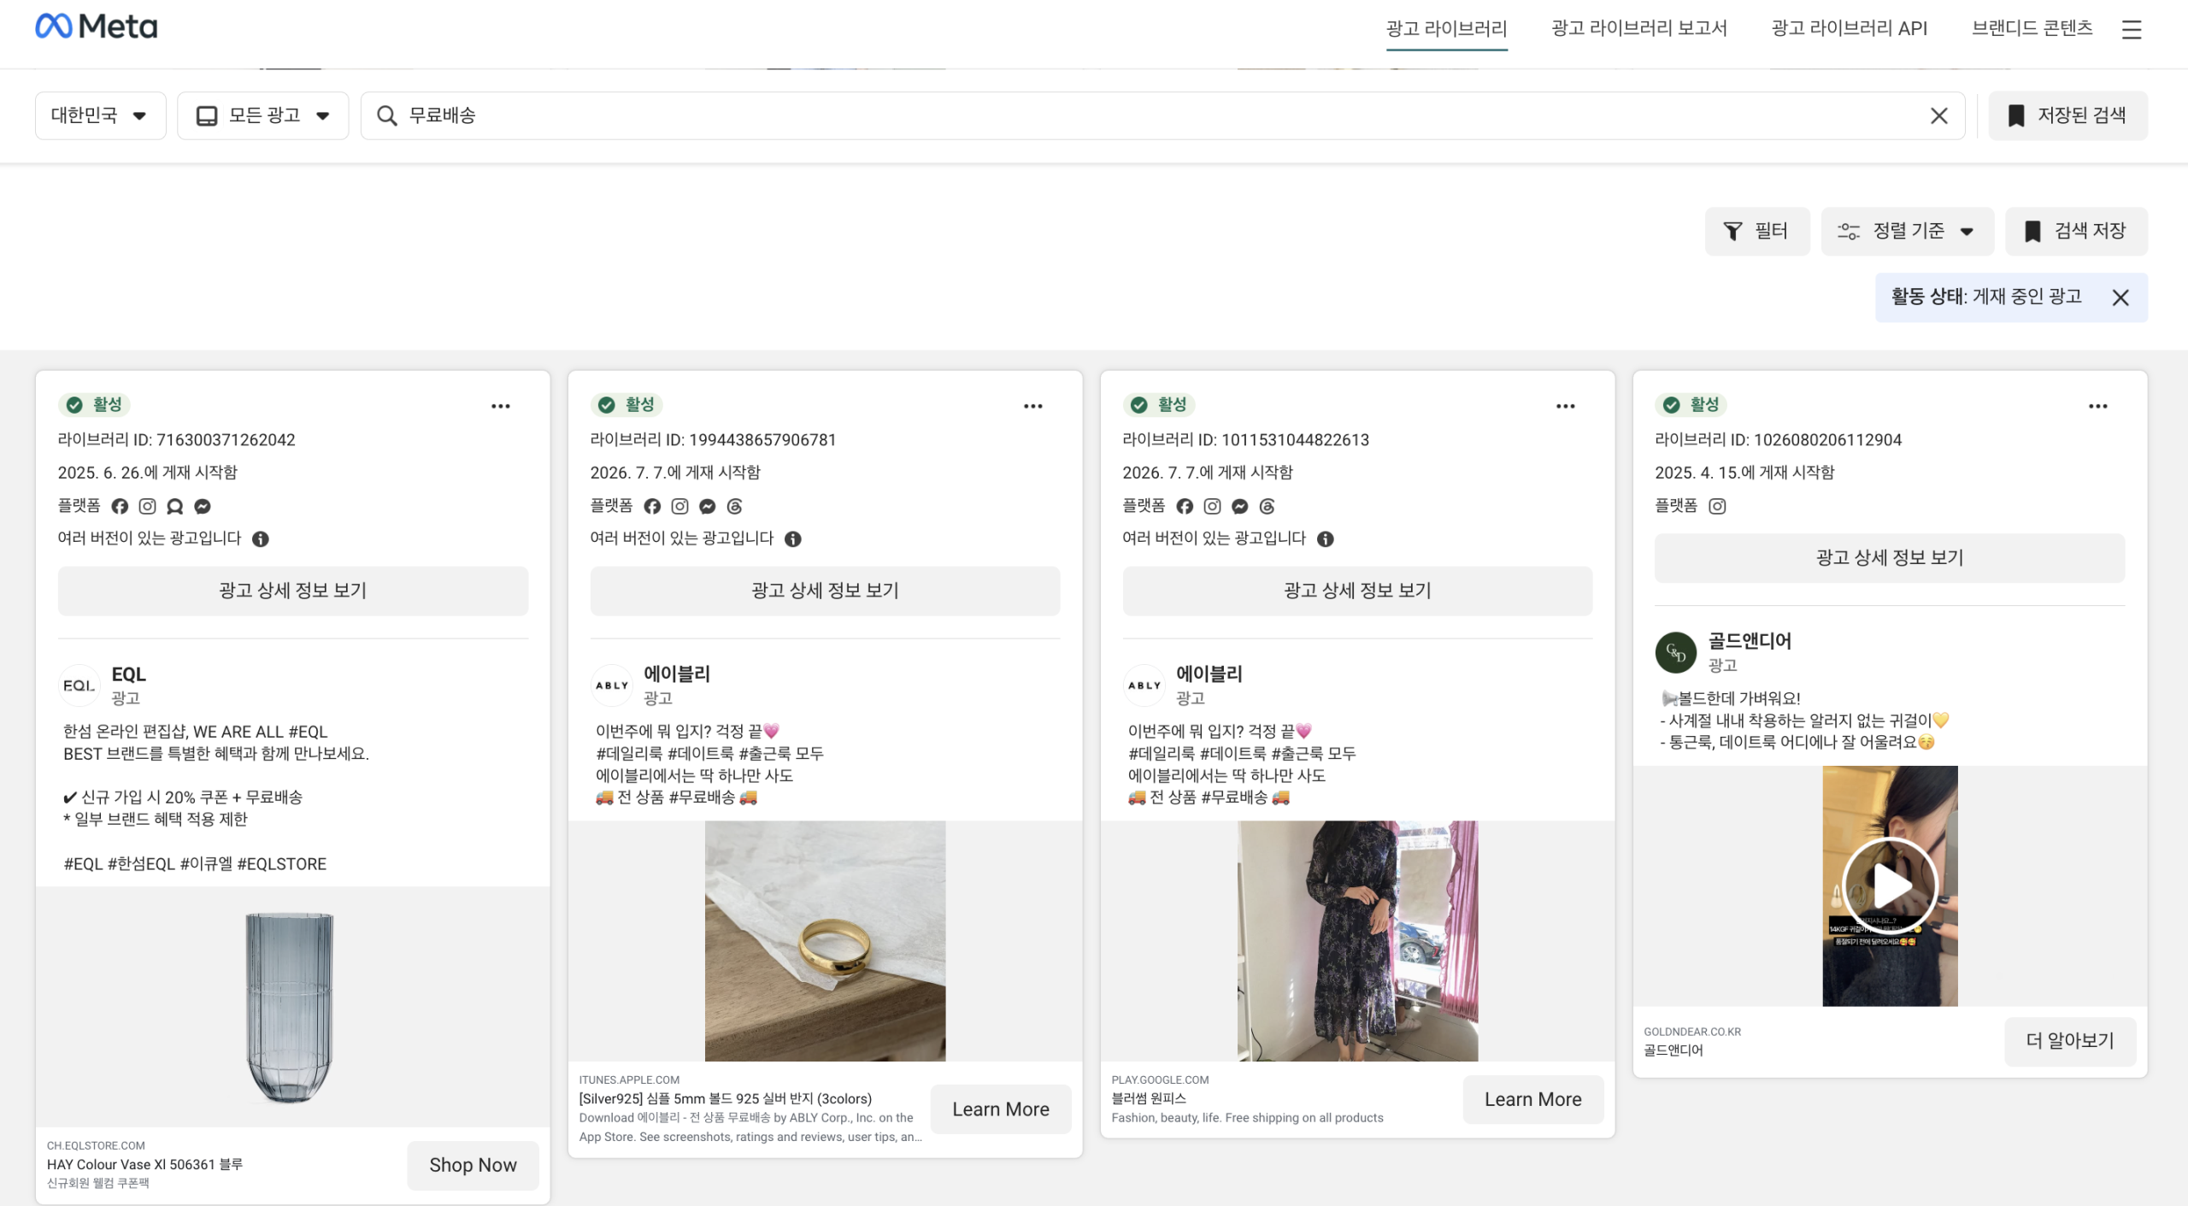This screenshot has height=1206, width=2188.
Task: Click the 활성 status badge on the EQL ad
Action: (x=95, y=404)
